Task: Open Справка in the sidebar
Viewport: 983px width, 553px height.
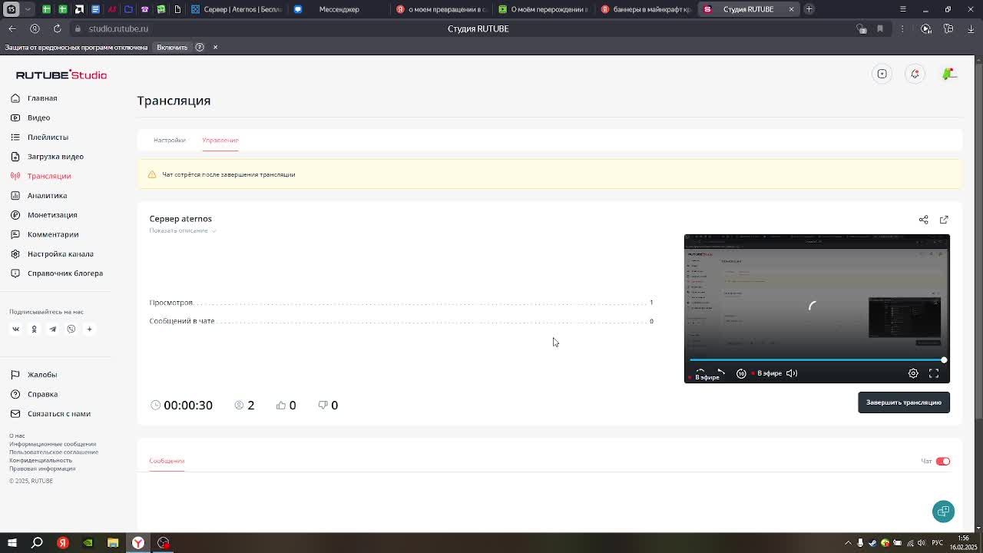Action: coord(34,394)
